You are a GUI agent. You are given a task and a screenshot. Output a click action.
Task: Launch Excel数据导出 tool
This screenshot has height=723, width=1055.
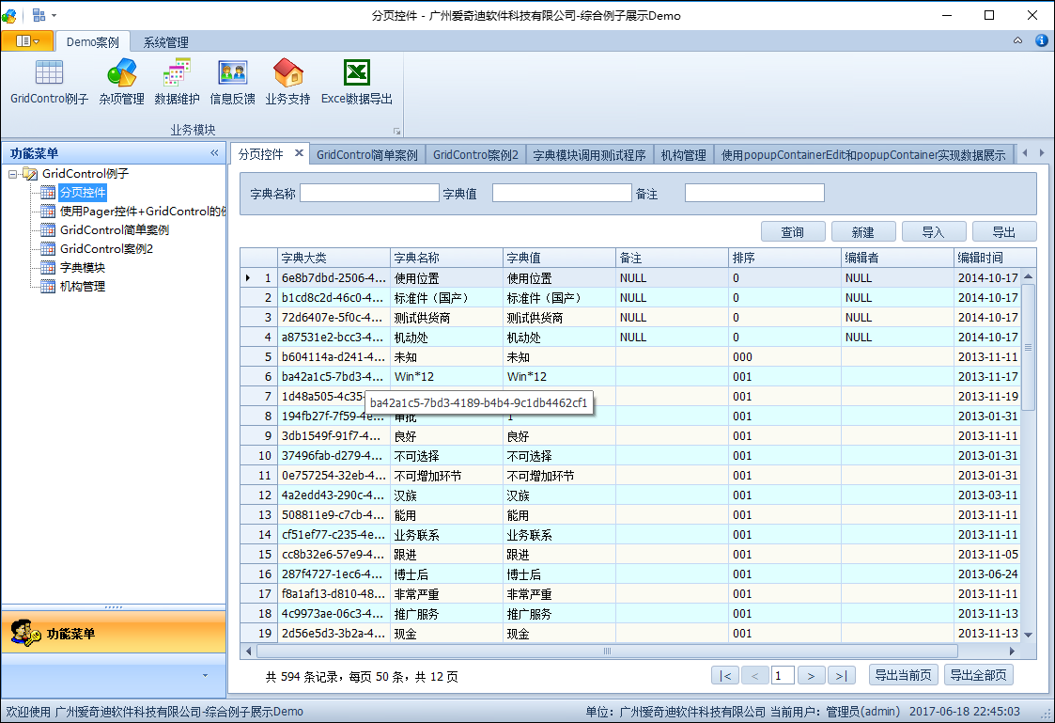pos(357,82)
